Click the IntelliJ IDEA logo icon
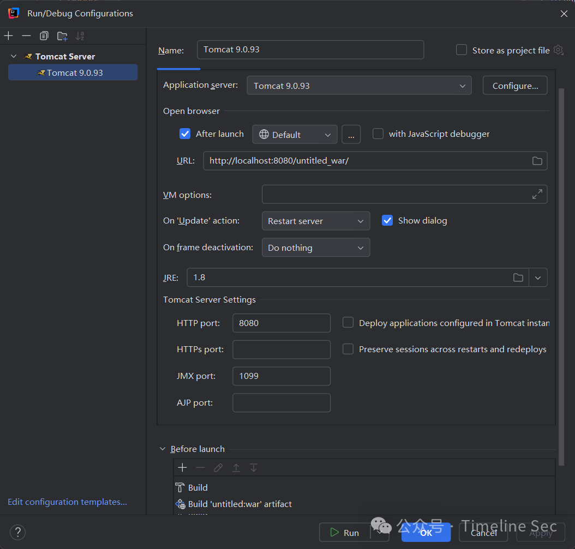The image size is (575, 549). 14,13
